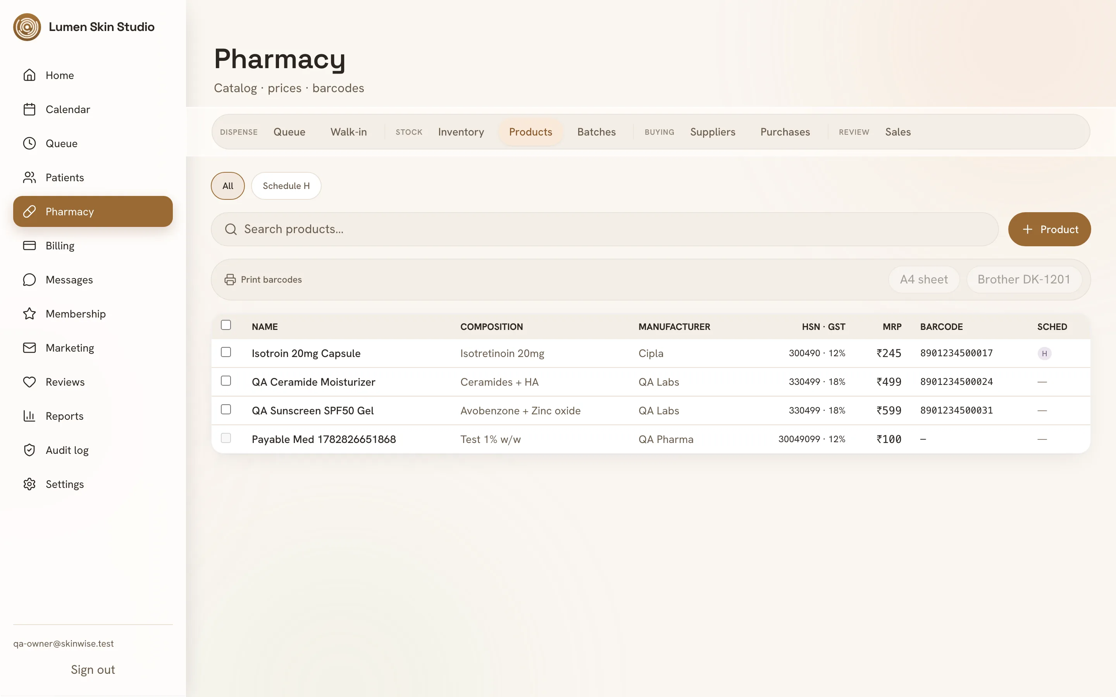Toggle the select-all checkbox in table header
1116x697 pixels.
coord(226,325)
